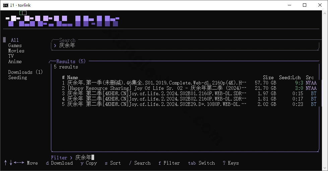Click the 0:15 seed ratio value

pos(298,94)
